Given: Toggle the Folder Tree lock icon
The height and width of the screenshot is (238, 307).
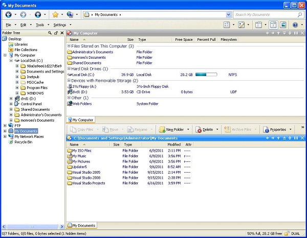Looking at the screenshot, I should point(56,33).
